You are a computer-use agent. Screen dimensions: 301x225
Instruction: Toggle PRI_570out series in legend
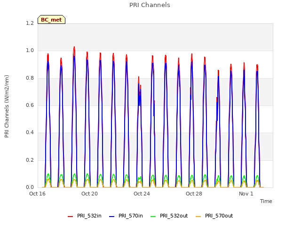tap(214, 216)
